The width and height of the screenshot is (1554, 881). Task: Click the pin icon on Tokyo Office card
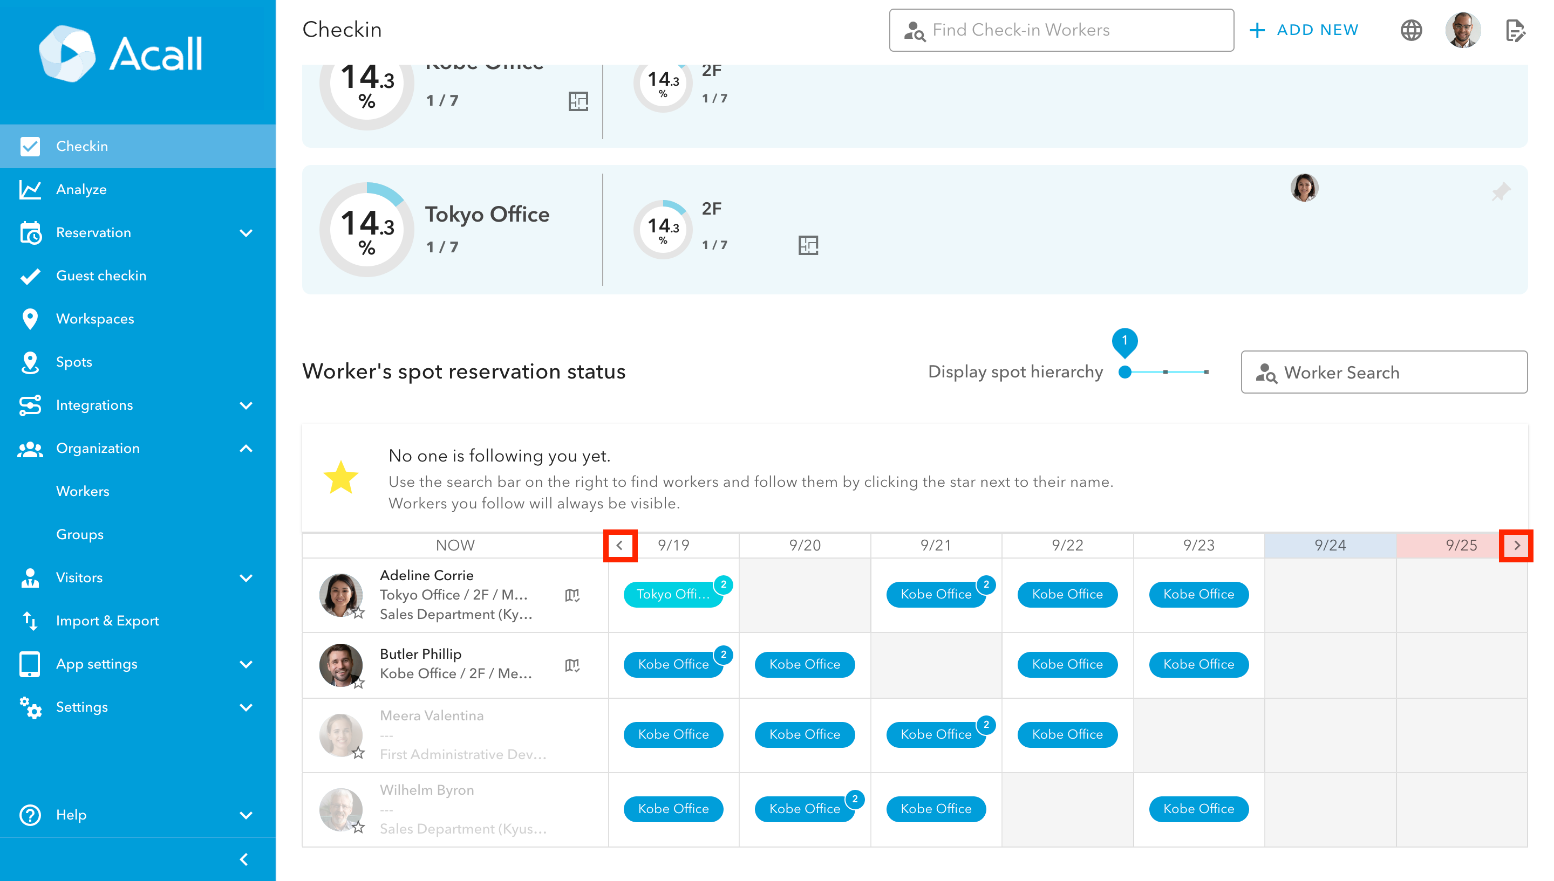(1500, 192)
